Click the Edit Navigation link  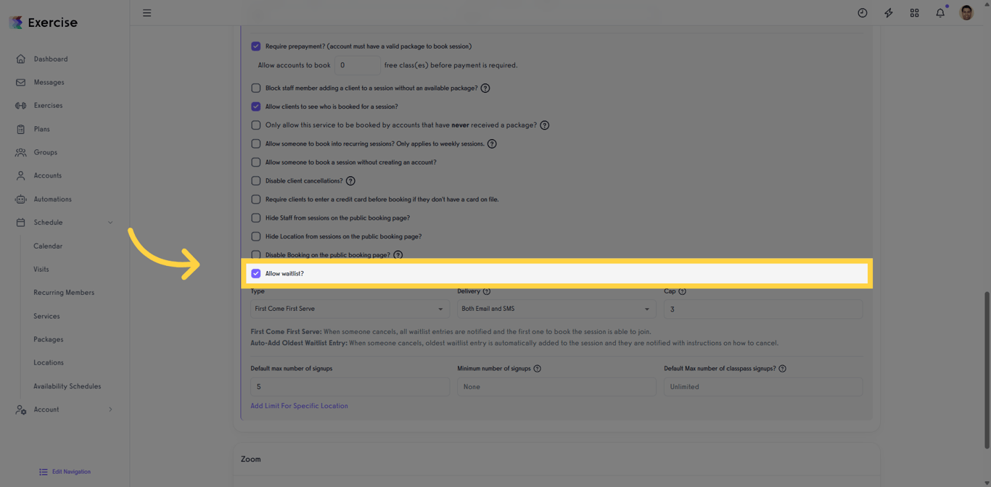(x=70, y=471)
